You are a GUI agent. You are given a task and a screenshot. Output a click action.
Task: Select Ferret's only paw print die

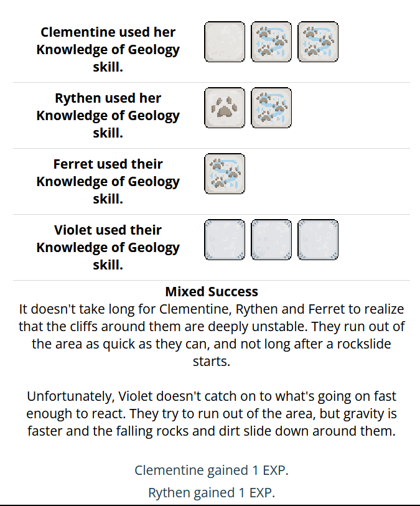click(225, 174)
